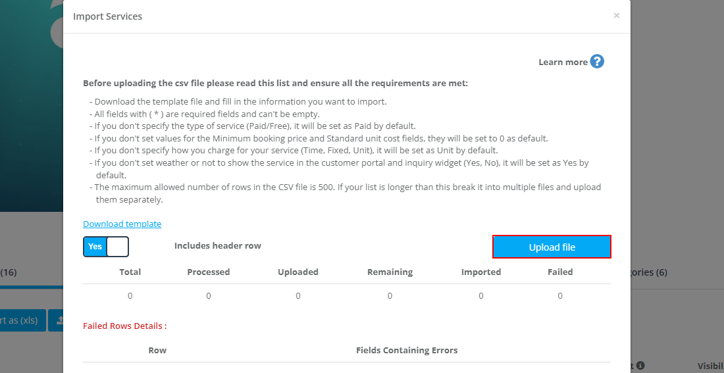This screenshot has height=373, width=724.
Task: Click the Imported column header
Action: pyautogui.click(x=481, y=272)
